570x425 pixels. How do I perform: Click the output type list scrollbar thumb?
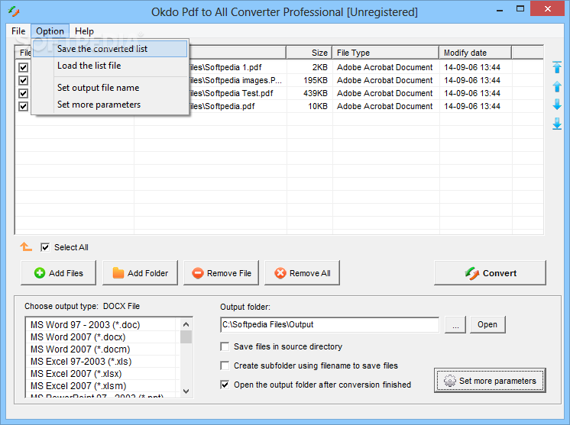[x=186, y=336]
